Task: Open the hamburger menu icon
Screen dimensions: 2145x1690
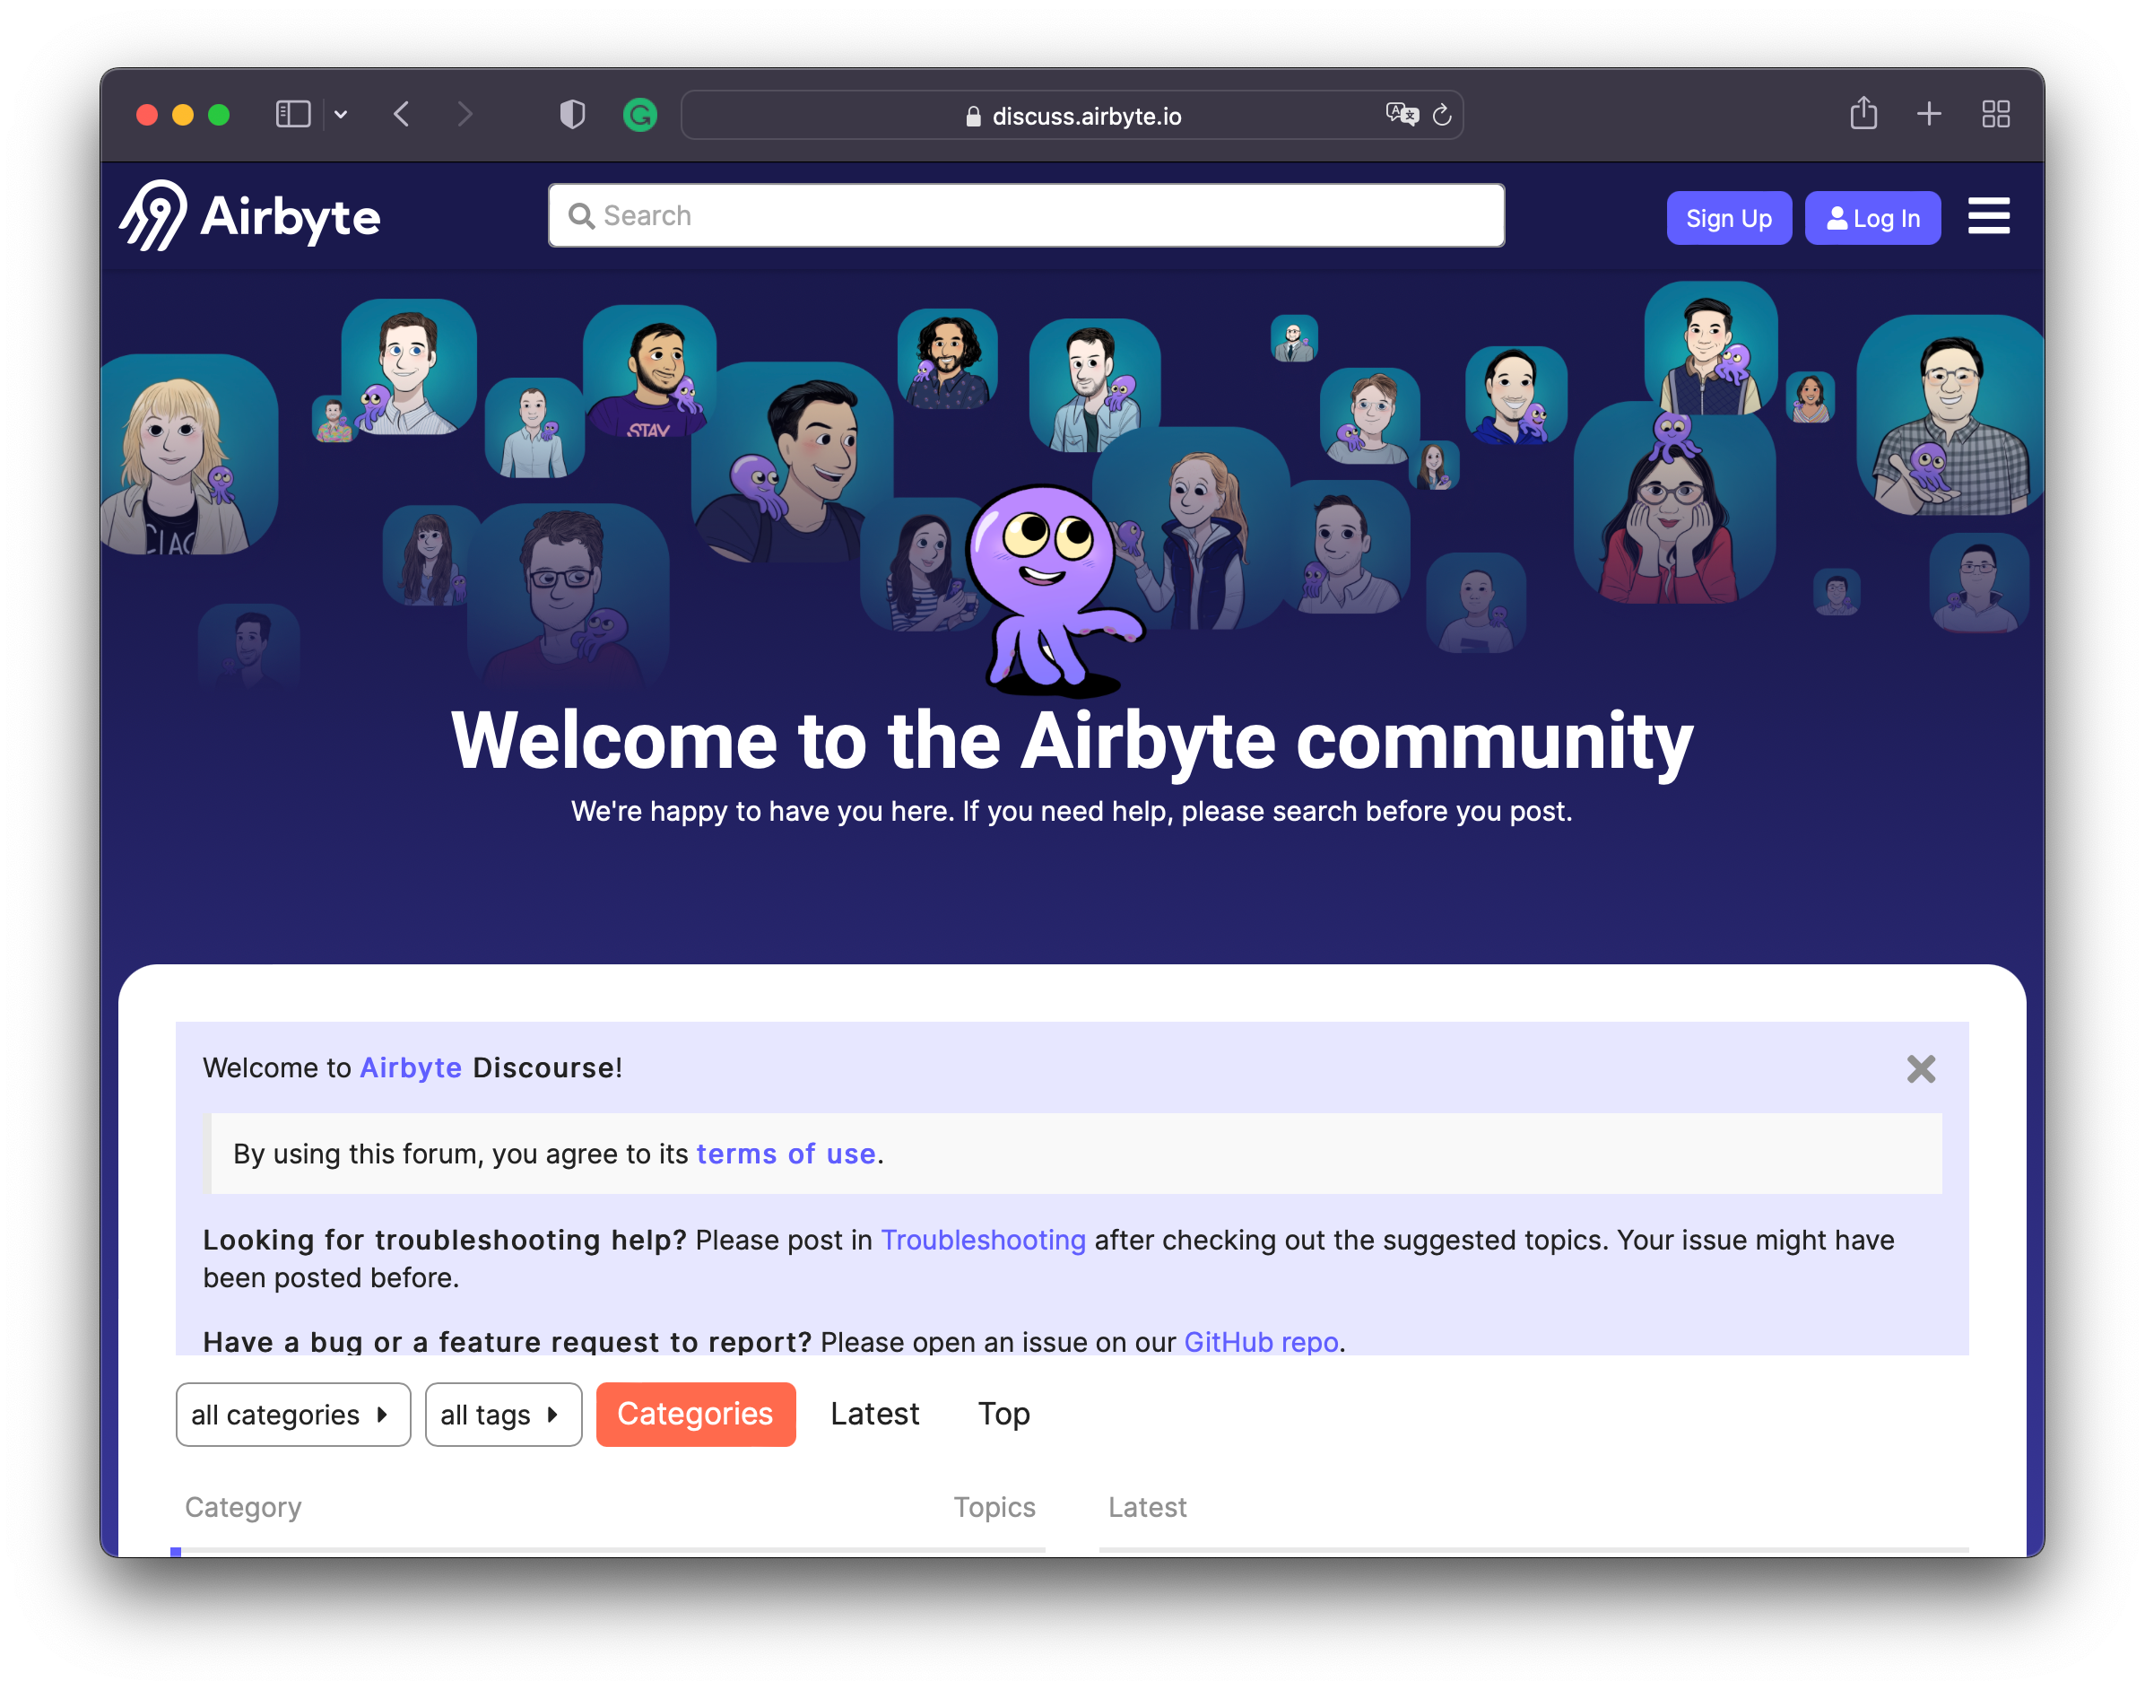Action: pyautogui.click(x=1988, y=215)
